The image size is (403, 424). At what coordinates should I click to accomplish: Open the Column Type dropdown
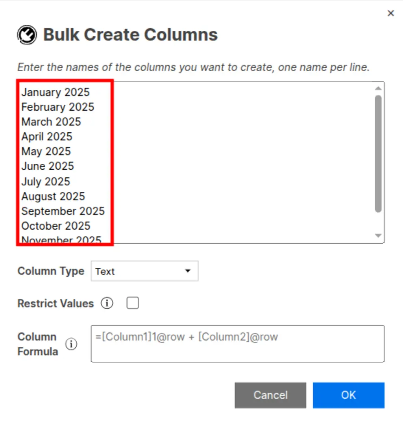point(144,271)
